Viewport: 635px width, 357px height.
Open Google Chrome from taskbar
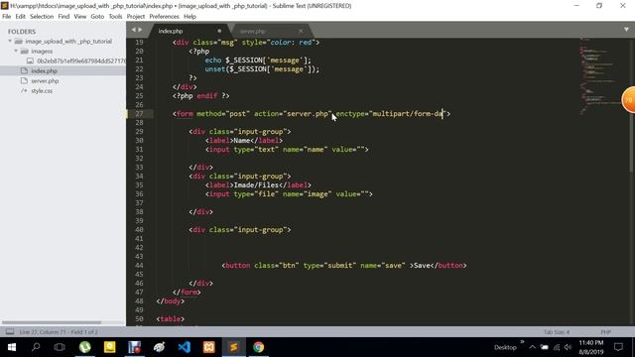pyautogui.click(x=258, y=347)
